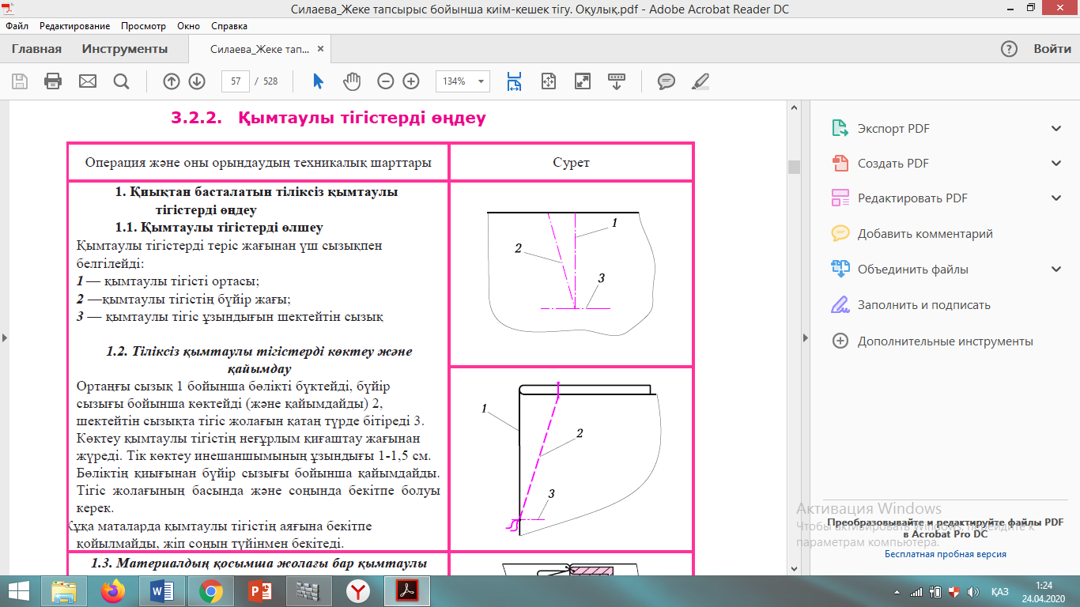
Task: Open the Find text magnifier tool
Action: (x=121, y=81)
